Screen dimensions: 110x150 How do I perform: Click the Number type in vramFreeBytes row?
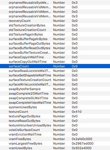coord(59,139)
